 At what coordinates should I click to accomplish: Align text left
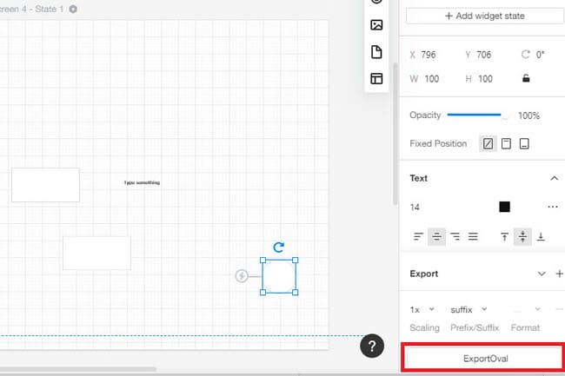pyautogui.click(x=418, y=236)
